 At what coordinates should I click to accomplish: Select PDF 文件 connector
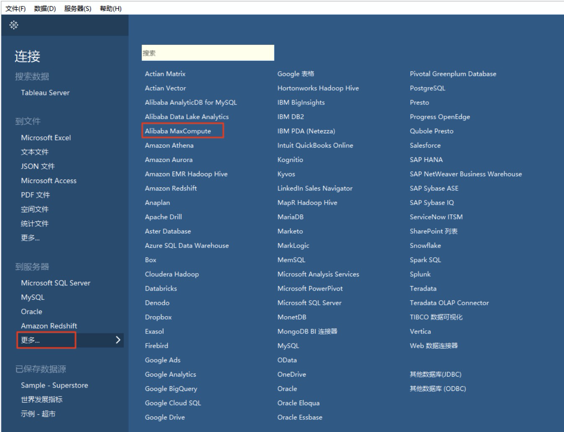pos(35,195)
